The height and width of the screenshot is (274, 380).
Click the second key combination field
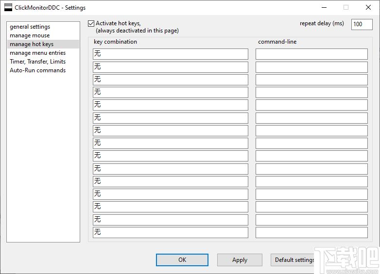(x=171, y=67)
